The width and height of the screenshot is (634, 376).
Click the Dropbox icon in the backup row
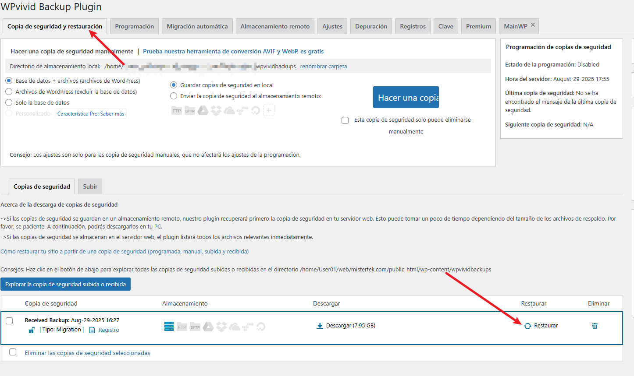221,327
